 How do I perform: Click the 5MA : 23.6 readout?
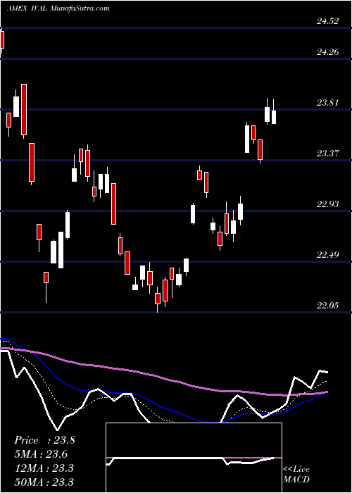click(41, 454)
